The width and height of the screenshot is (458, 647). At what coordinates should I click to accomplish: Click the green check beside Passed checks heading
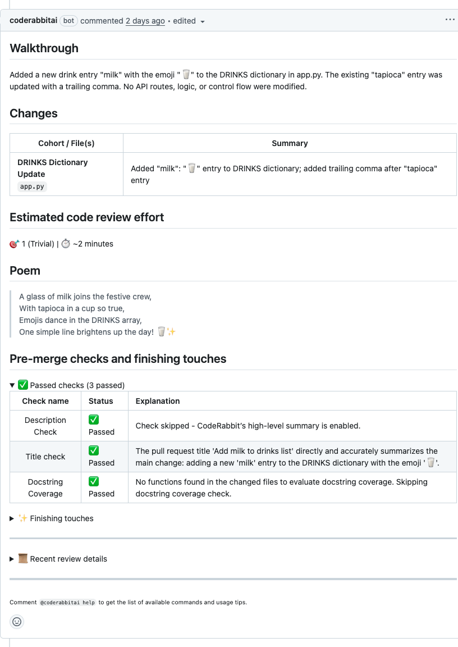pos(22,385)
